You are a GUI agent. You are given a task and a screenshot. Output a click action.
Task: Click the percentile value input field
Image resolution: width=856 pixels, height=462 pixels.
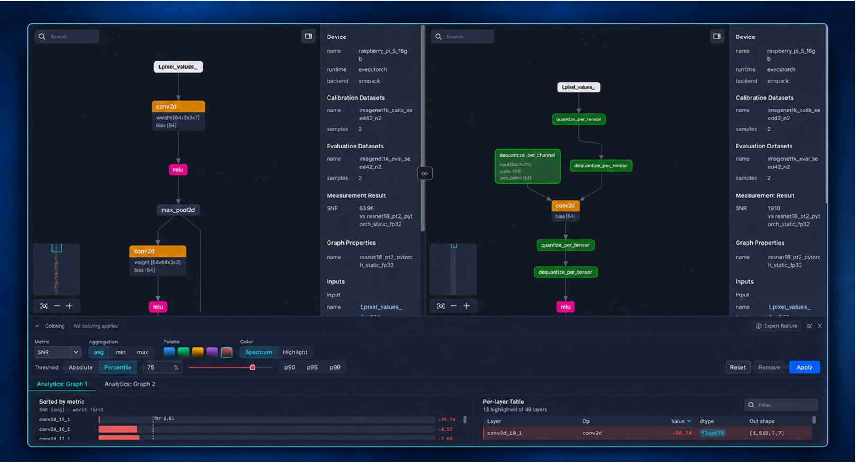point(163,368)
